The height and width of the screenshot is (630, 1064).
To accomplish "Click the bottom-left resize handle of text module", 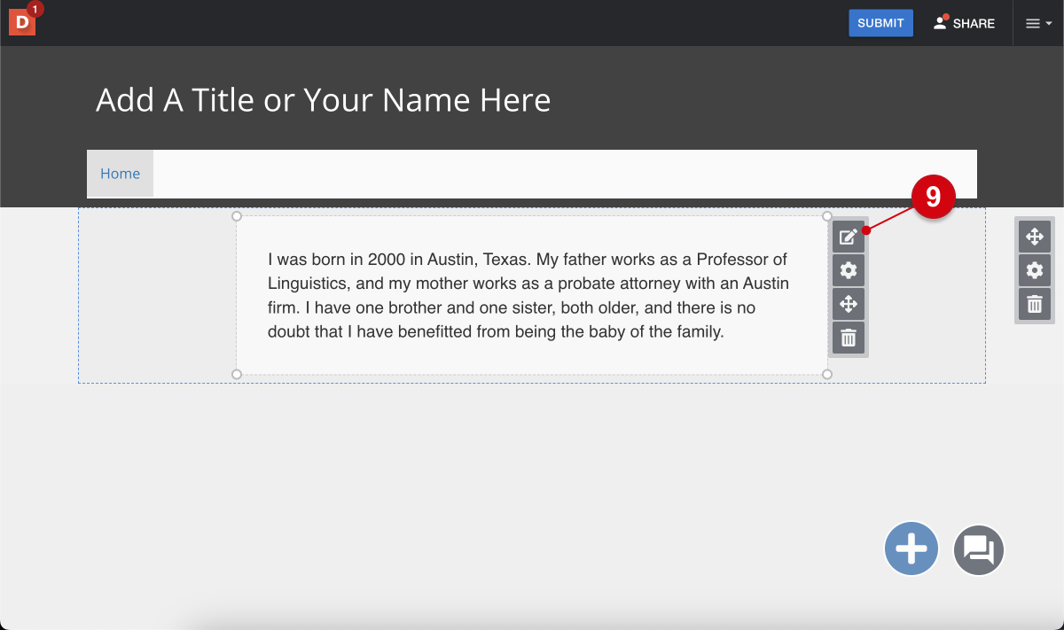I will (x=237, y=375).
